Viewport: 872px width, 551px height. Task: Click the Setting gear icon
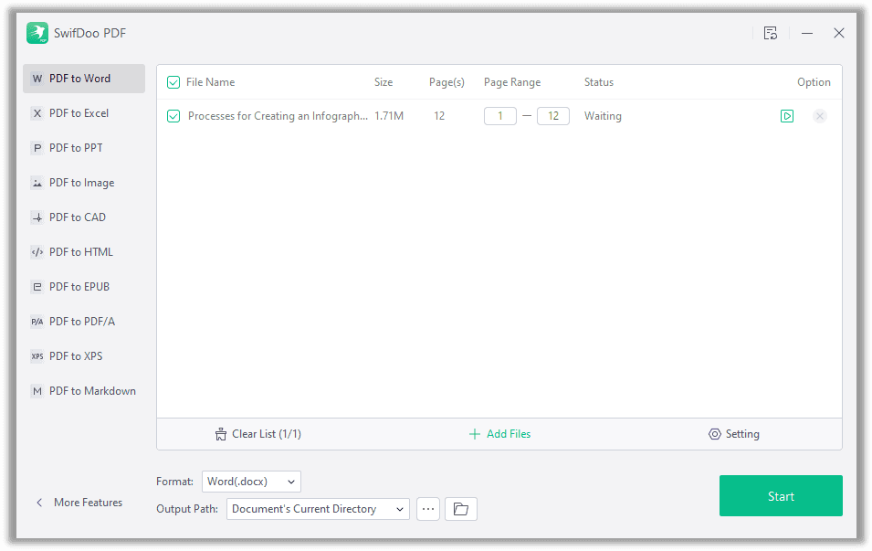click(x=715, y=434)
